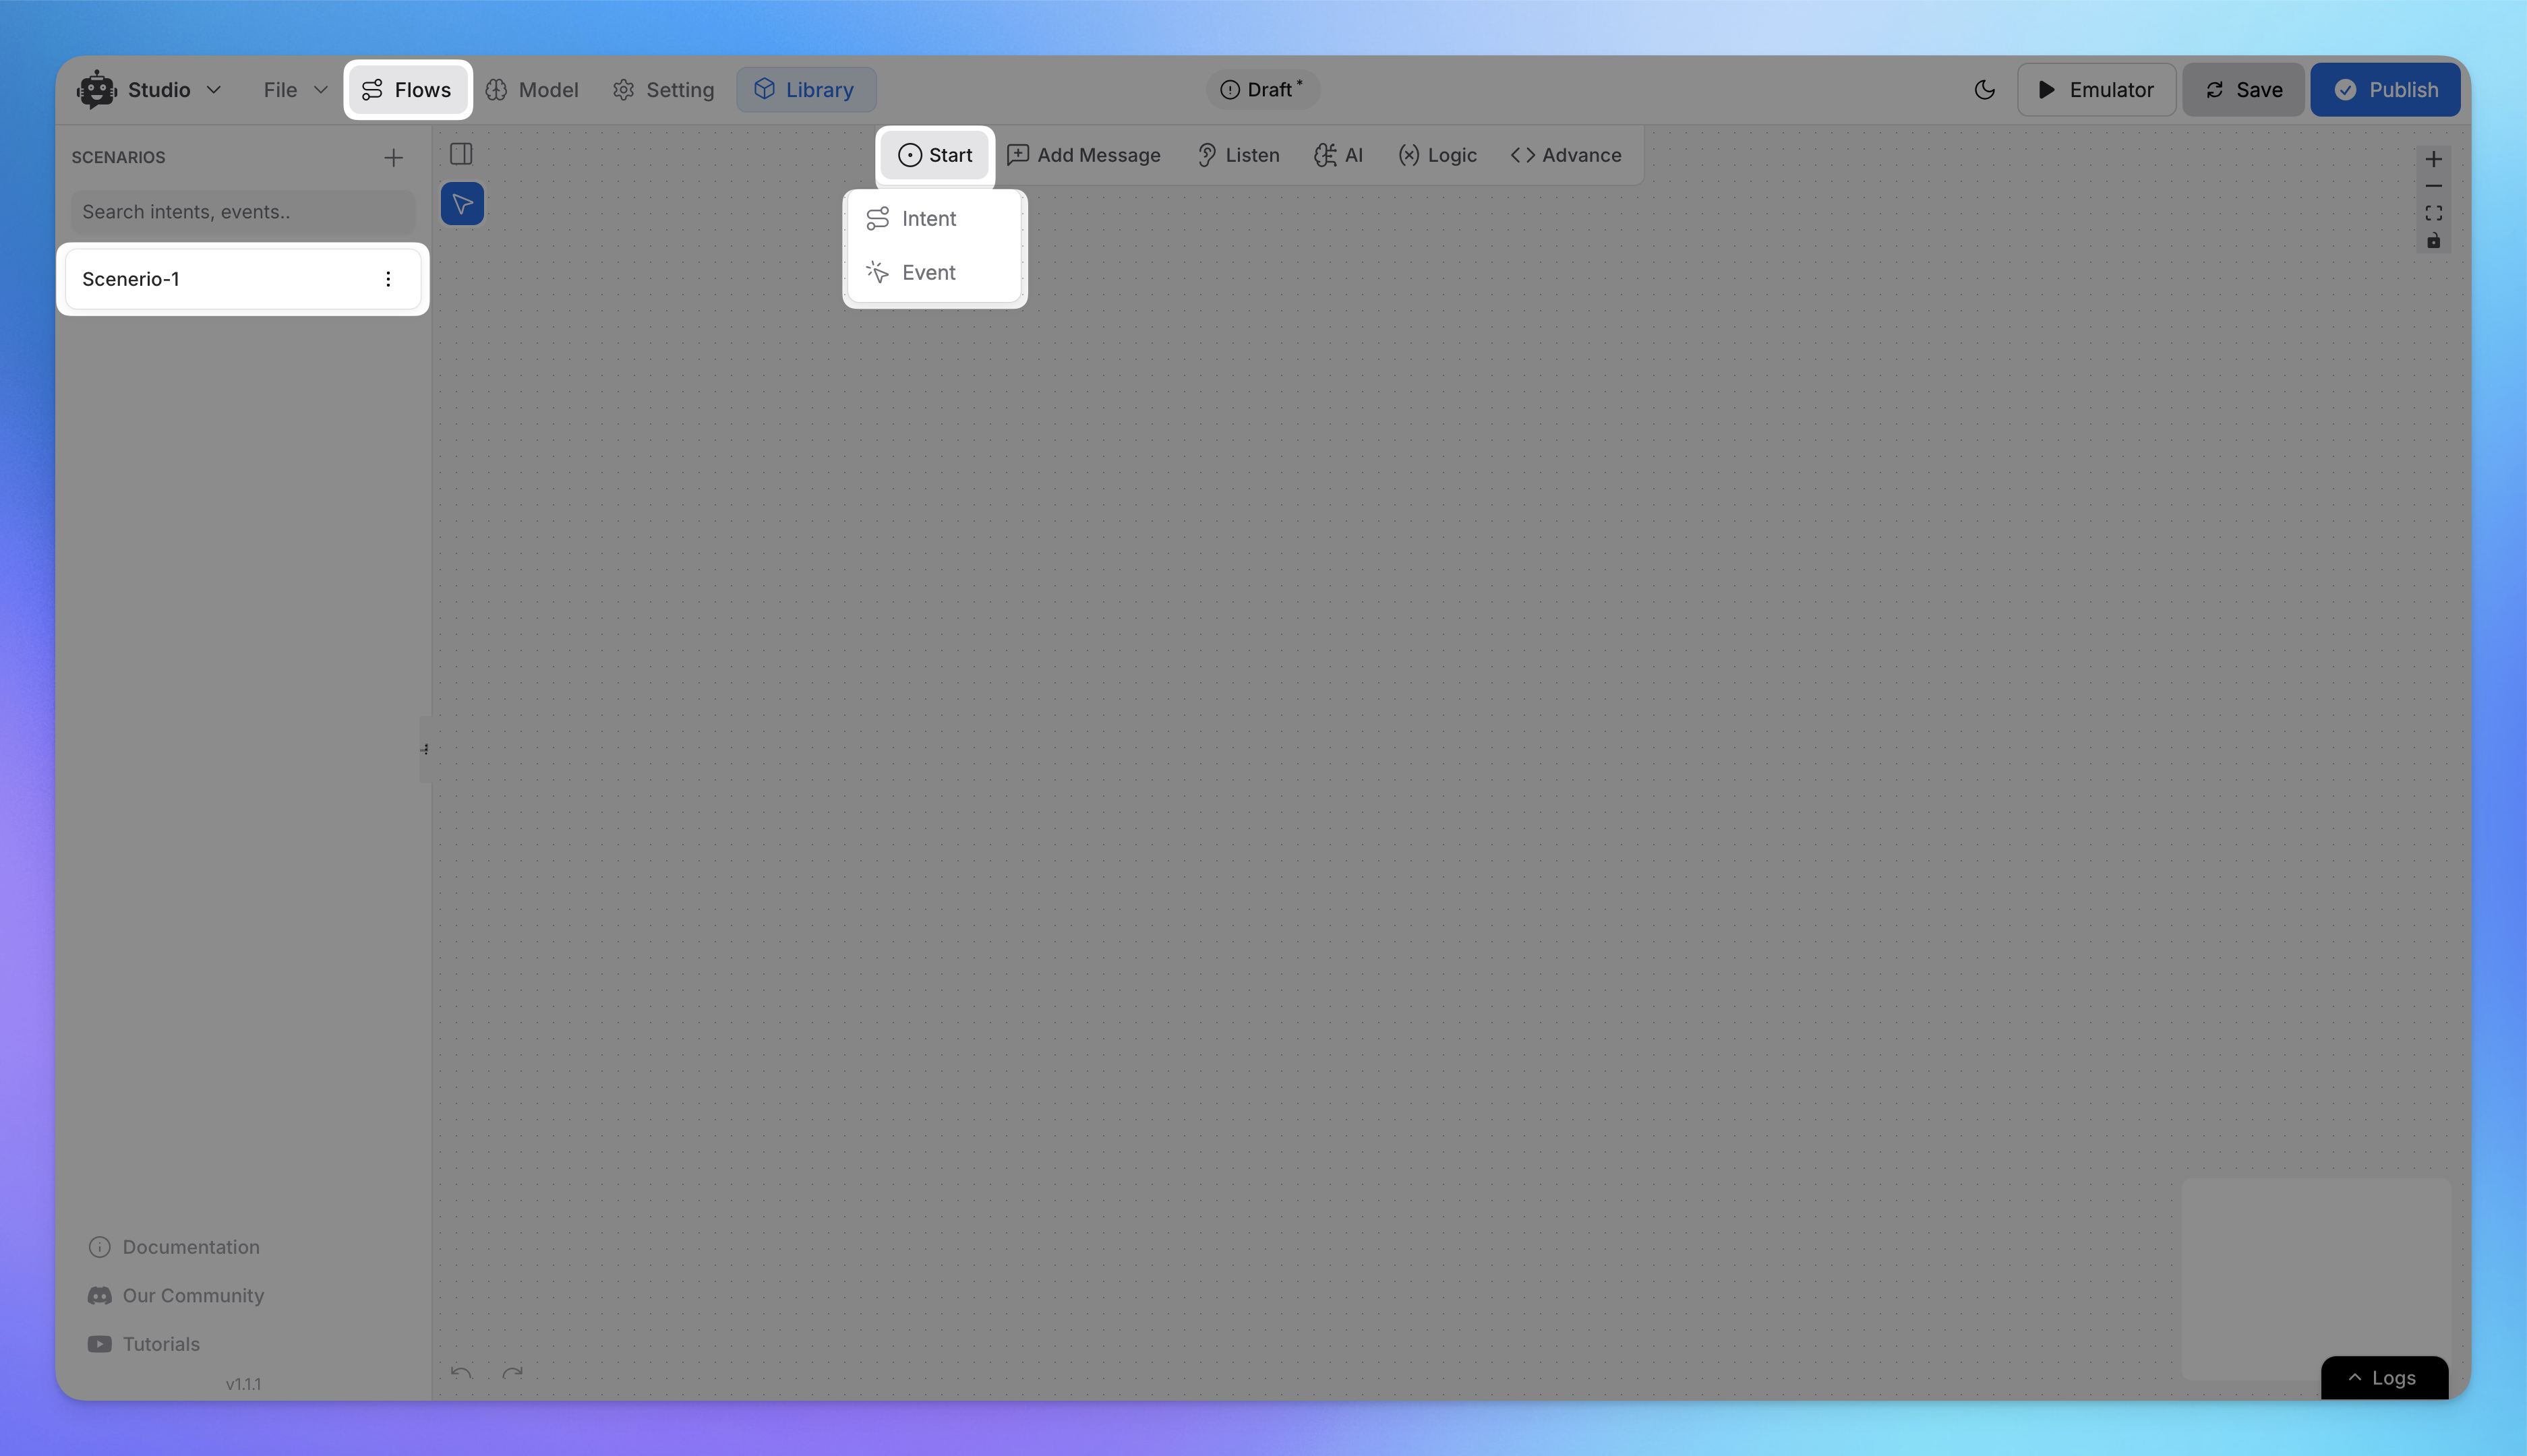Publish the bot
The width and height of the screenshot is (2527, 1456).
coord(2385,90)
